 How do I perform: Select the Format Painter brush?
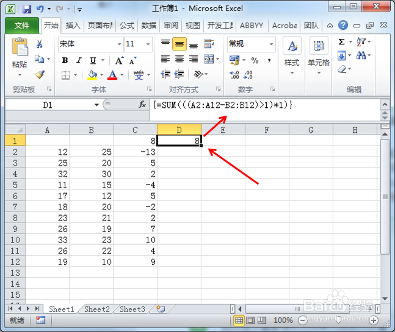[40, 74]
